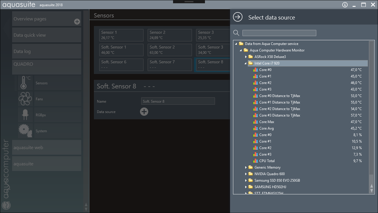
Task: Click the folder icon of Data from Aqua Computer service
Action: pos(241,44)
